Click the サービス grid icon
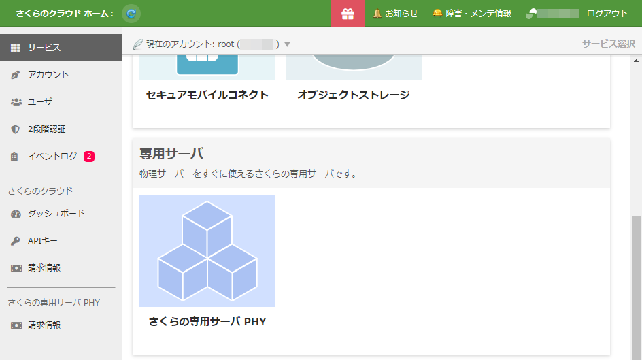642x360 pixels. (15, 48)
